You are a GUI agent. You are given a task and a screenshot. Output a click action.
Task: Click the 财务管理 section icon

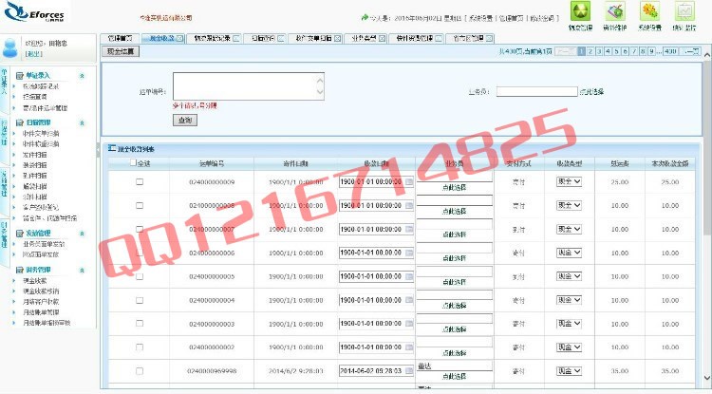(x=20, y=270)
